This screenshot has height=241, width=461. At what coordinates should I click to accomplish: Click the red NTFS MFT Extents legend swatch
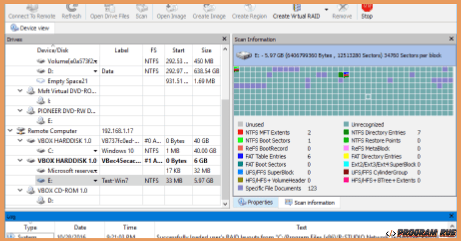click(240, 133)
